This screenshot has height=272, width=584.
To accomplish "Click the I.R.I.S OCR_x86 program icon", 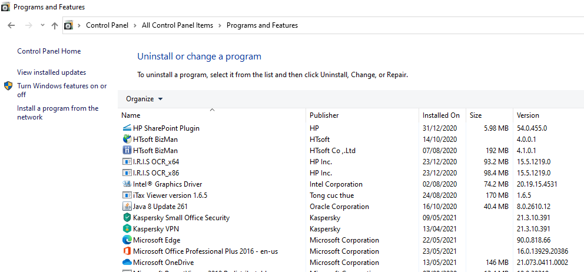I will (127, 173).
